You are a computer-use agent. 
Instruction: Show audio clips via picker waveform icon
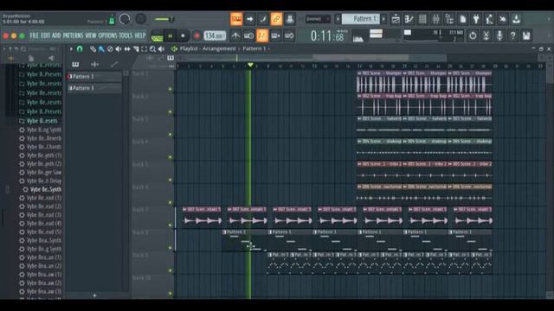pos(94,65)
